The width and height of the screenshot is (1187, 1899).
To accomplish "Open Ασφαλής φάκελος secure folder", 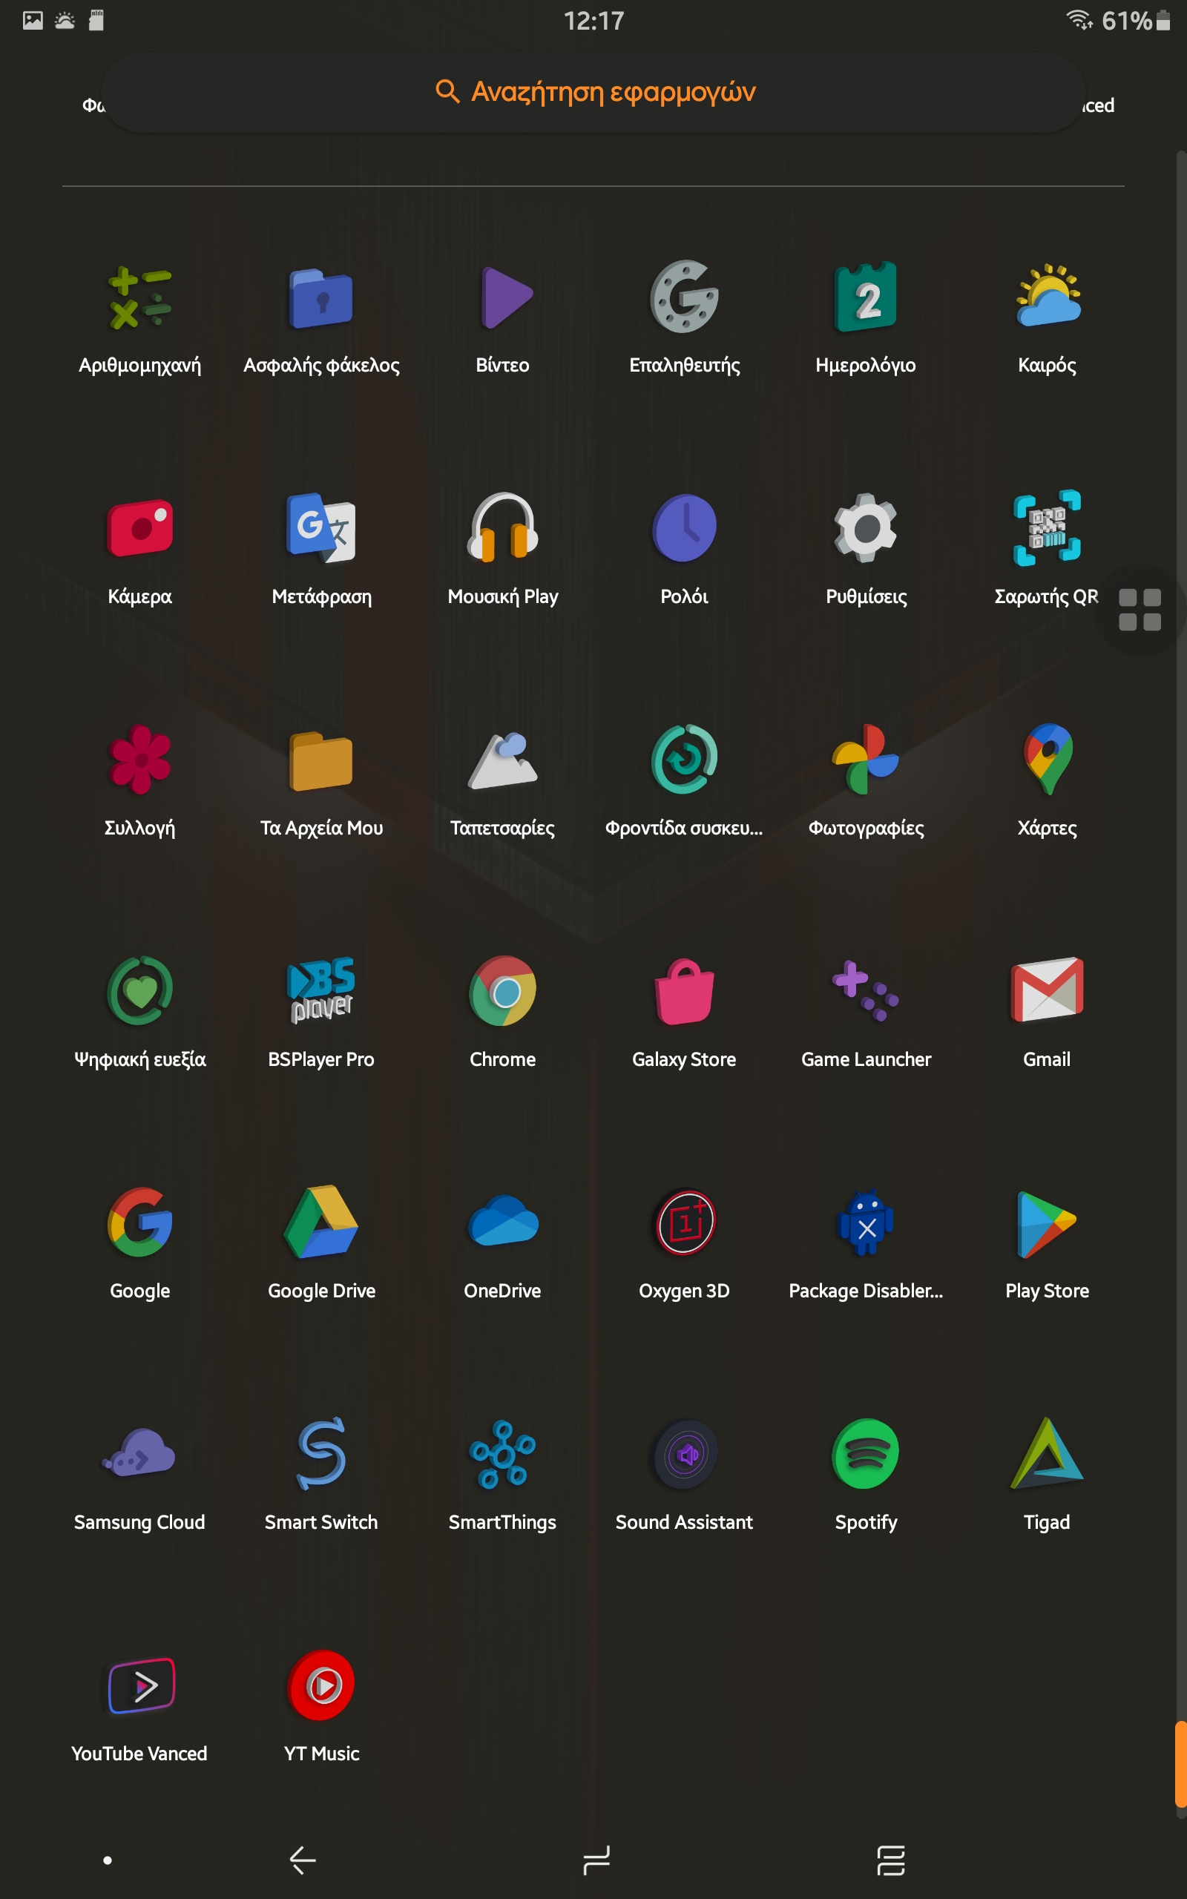I will [x=321, y=298].
